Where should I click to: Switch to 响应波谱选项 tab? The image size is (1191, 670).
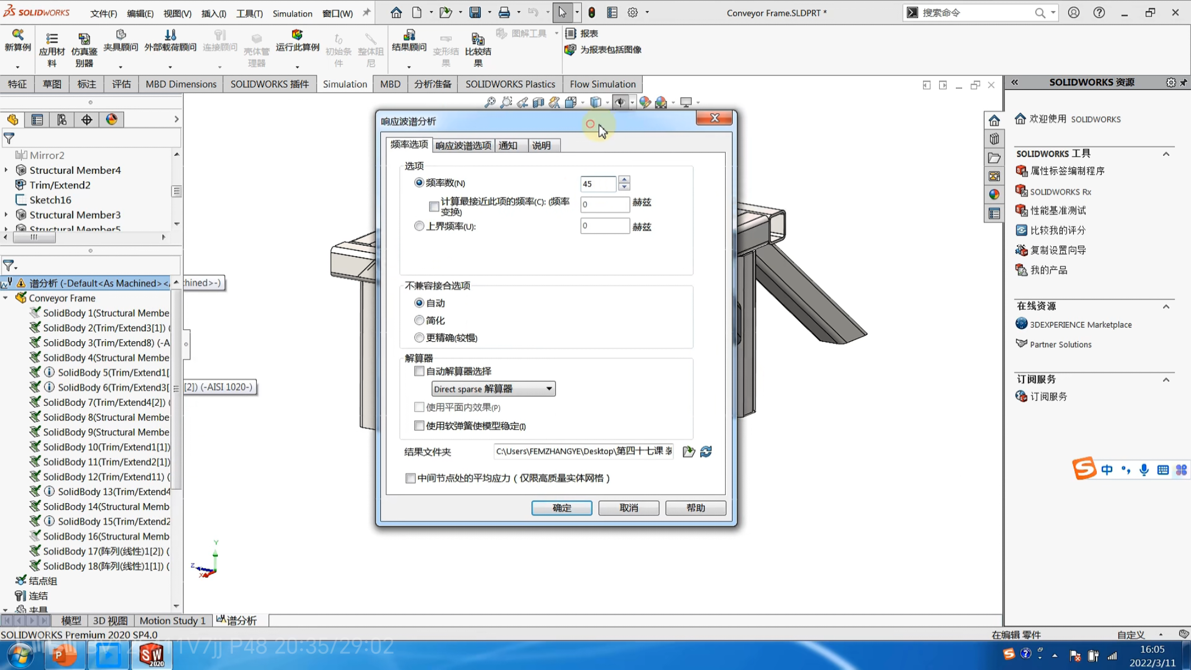463,146
